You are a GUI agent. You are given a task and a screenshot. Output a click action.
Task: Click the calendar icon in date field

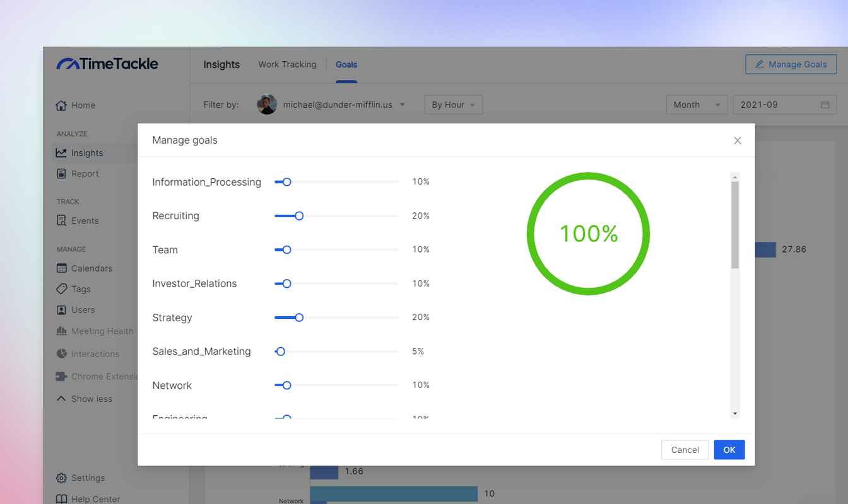coord(825,105)
